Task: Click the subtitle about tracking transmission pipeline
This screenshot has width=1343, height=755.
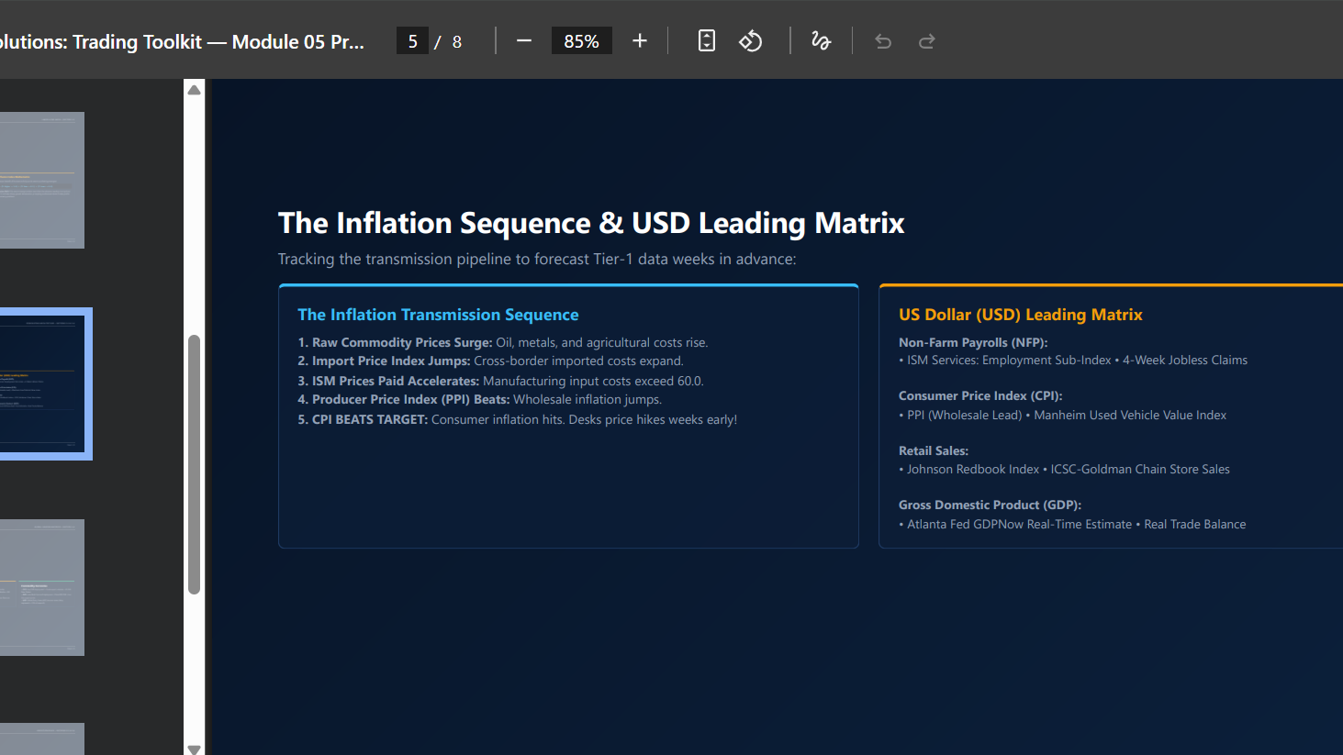Action: click(x=537, y=259)
